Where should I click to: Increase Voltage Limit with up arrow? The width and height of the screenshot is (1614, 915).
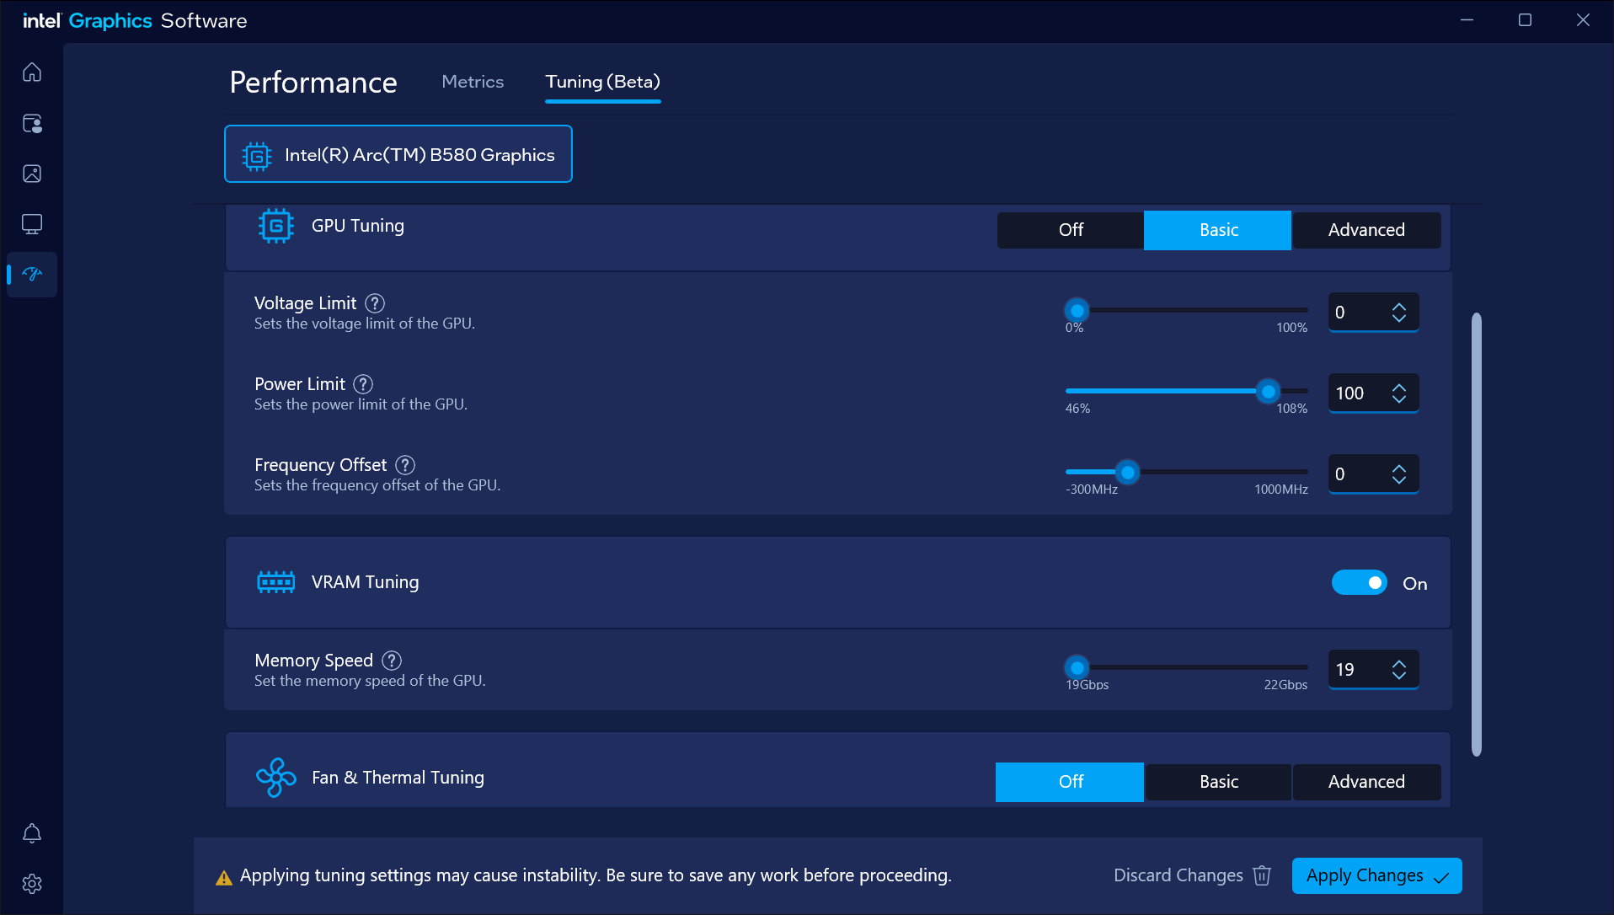(1399, 307)
